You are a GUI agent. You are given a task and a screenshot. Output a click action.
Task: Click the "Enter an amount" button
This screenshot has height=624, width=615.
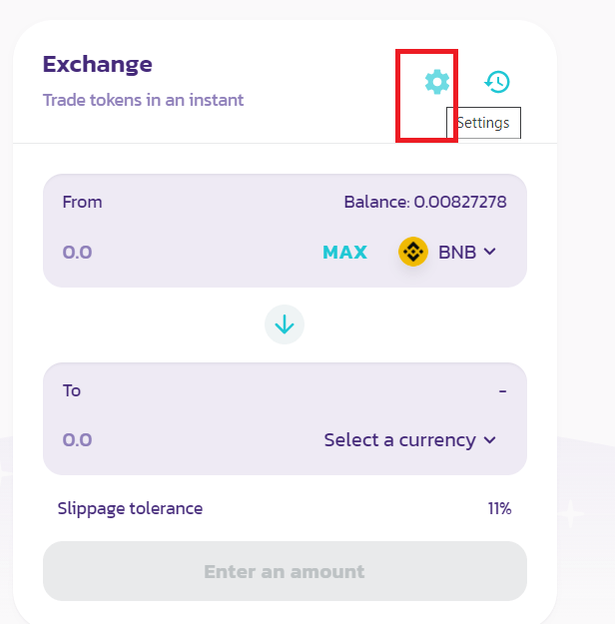click(x=285, y=572)
